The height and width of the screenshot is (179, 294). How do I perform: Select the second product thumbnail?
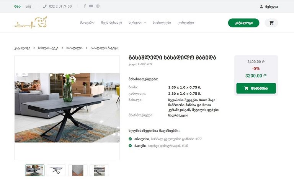56,170
